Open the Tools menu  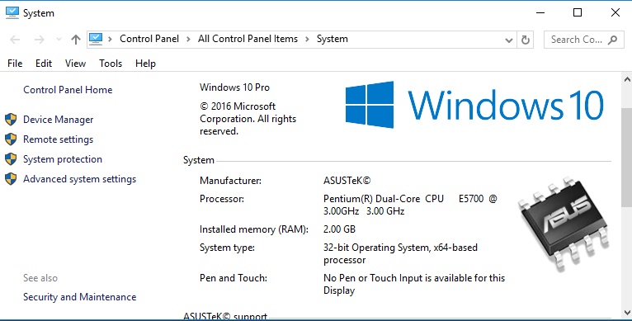click(111, 64)
